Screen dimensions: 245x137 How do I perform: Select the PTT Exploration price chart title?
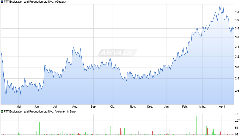(35, 2)
